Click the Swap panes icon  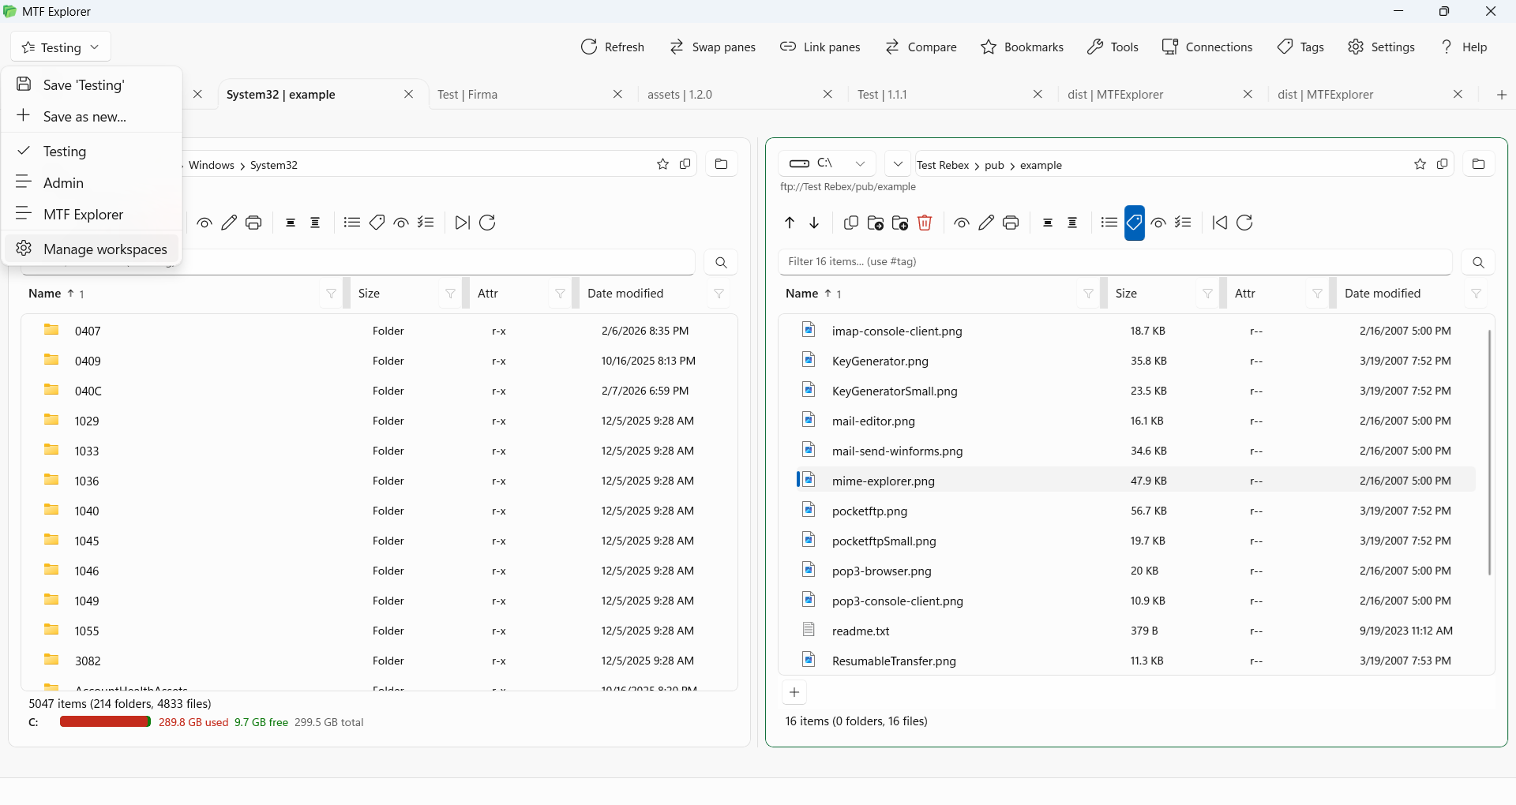point(676,47)
